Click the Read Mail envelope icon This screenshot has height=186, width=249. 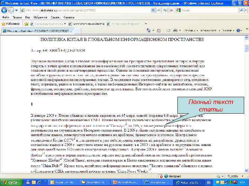point(168,31)
